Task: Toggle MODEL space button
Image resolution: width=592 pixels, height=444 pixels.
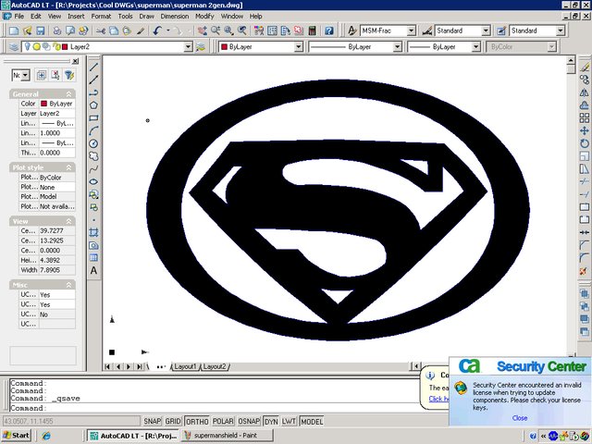Action: (x=312, y=421)
